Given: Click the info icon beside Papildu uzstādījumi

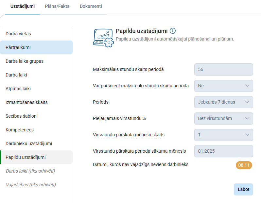Looking at the screenshot, I should (x=173, y=31).
